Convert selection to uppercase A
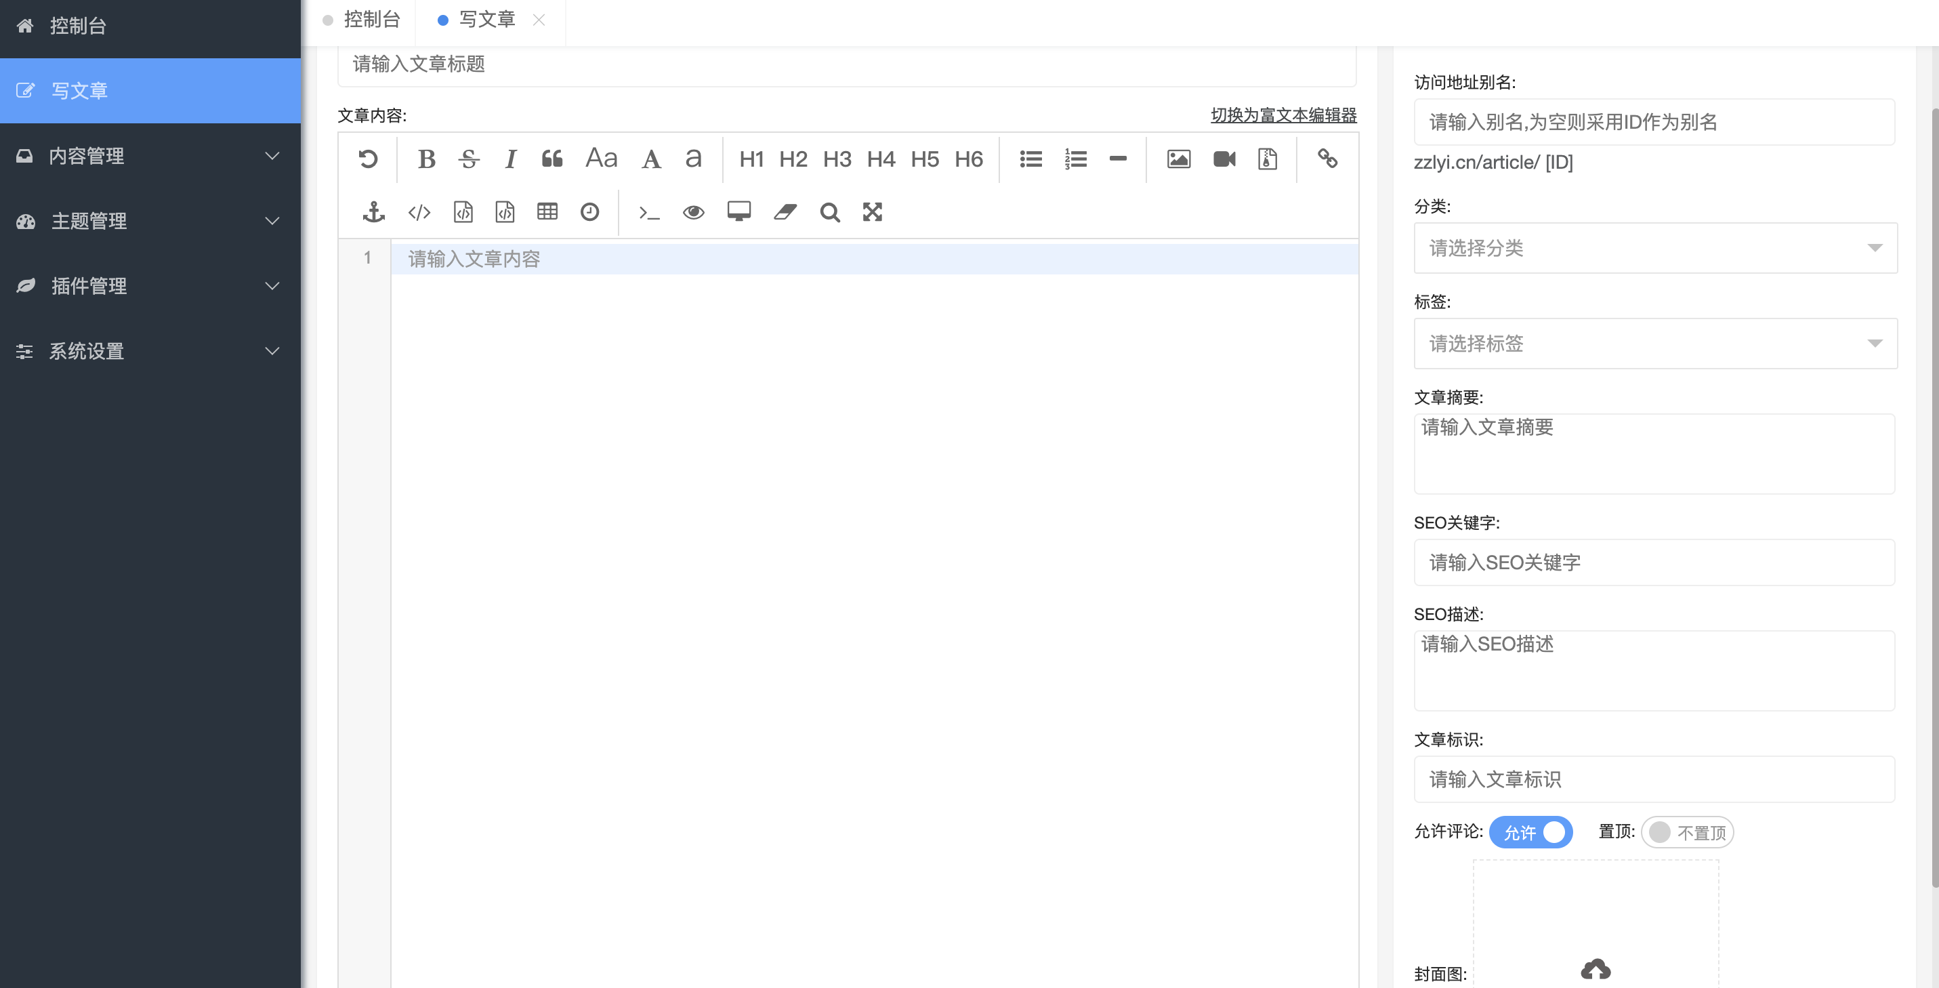Screen dimensions: 1939x988 point(651,159)
